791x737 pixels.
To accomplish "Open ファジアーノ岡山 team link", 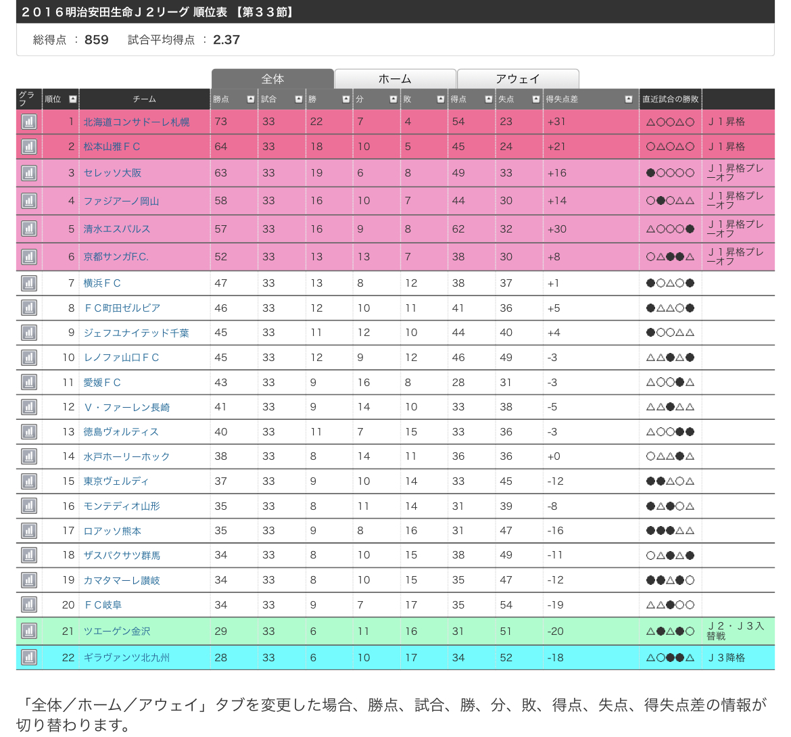I will pyautogui.click(x=121, y=201).
